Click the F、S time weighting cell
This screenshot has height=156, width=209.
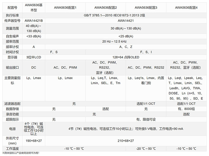54,52
